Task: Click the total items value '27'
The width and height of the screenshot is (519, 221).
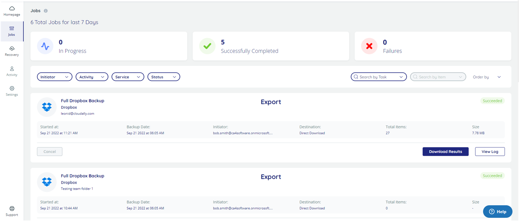Action: (x=388, y=133)
